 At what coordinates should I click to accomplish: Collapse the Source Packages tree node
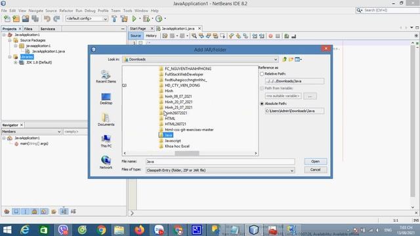10,40
